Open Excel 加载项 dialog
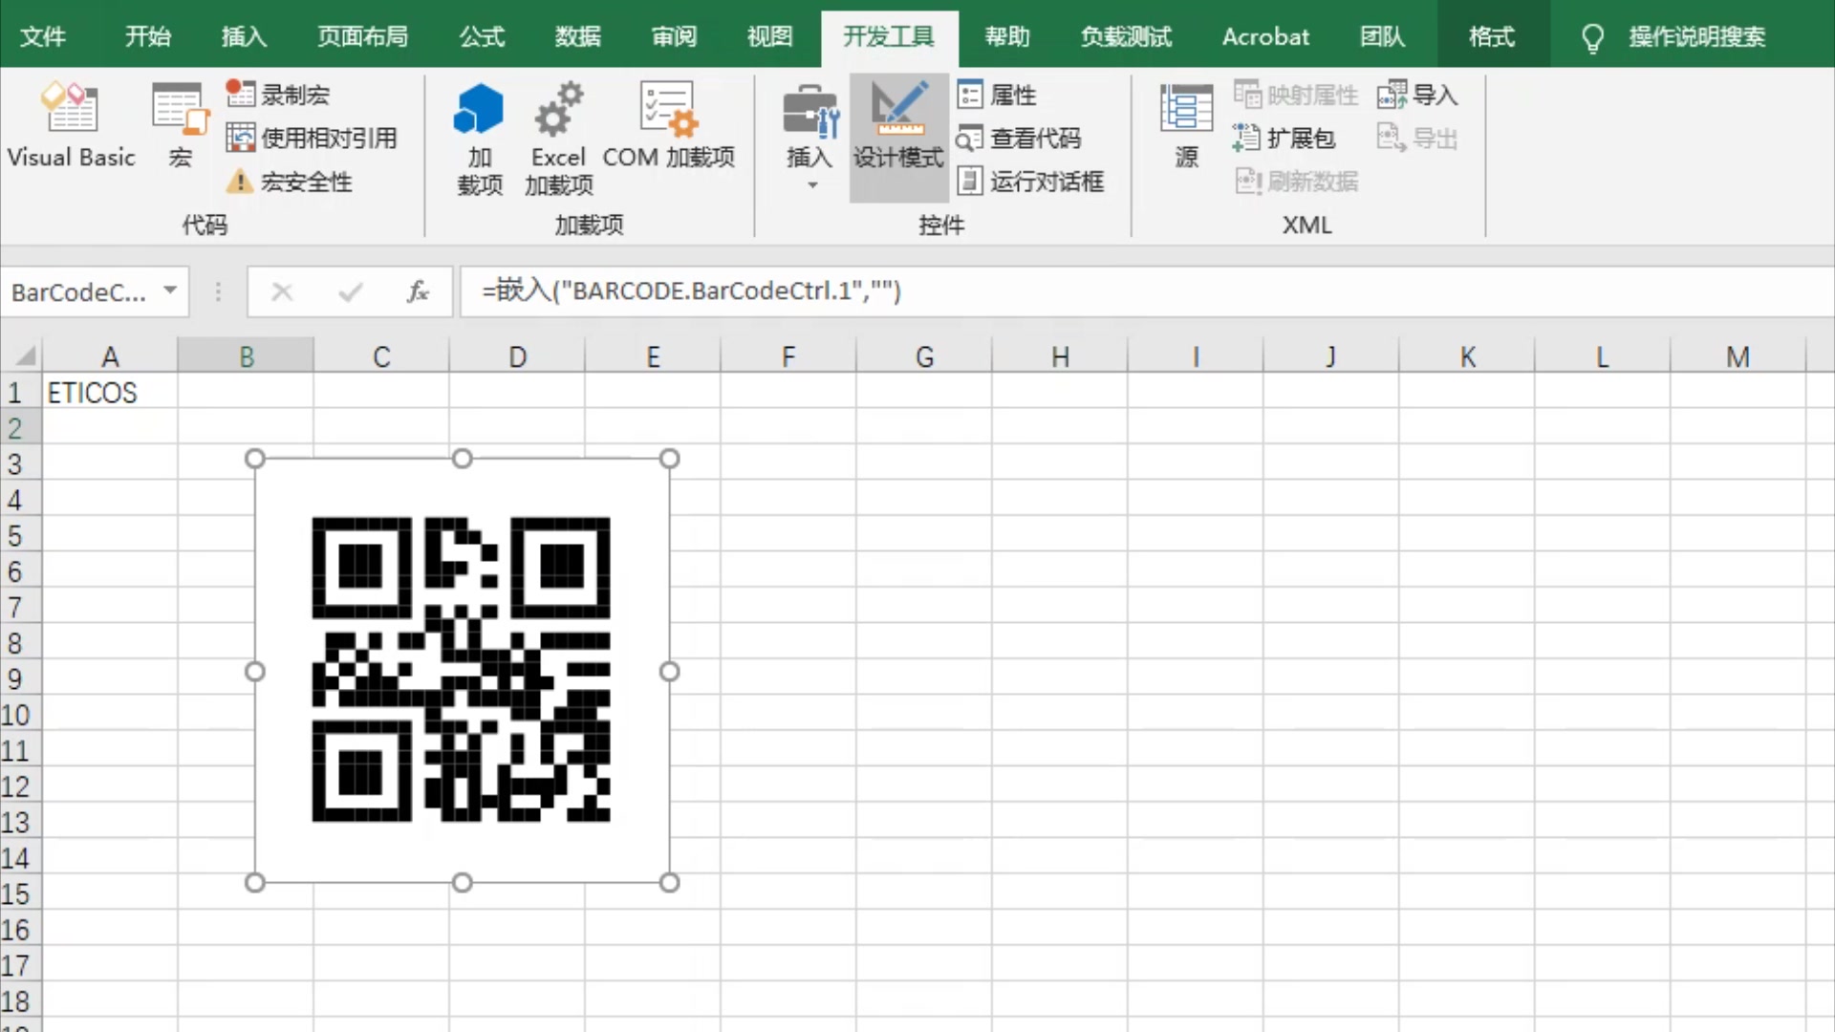1835x1032 pixels. (558, 139)
